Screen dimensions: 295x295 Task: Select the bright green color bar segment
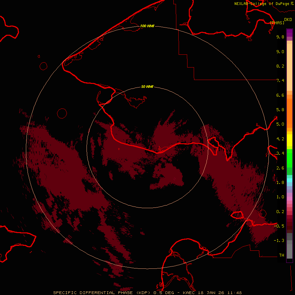click(289, 158)
